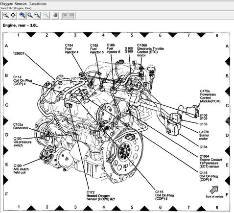Click the grayed-out zoom out magnifier

click(x=46, y=15)
